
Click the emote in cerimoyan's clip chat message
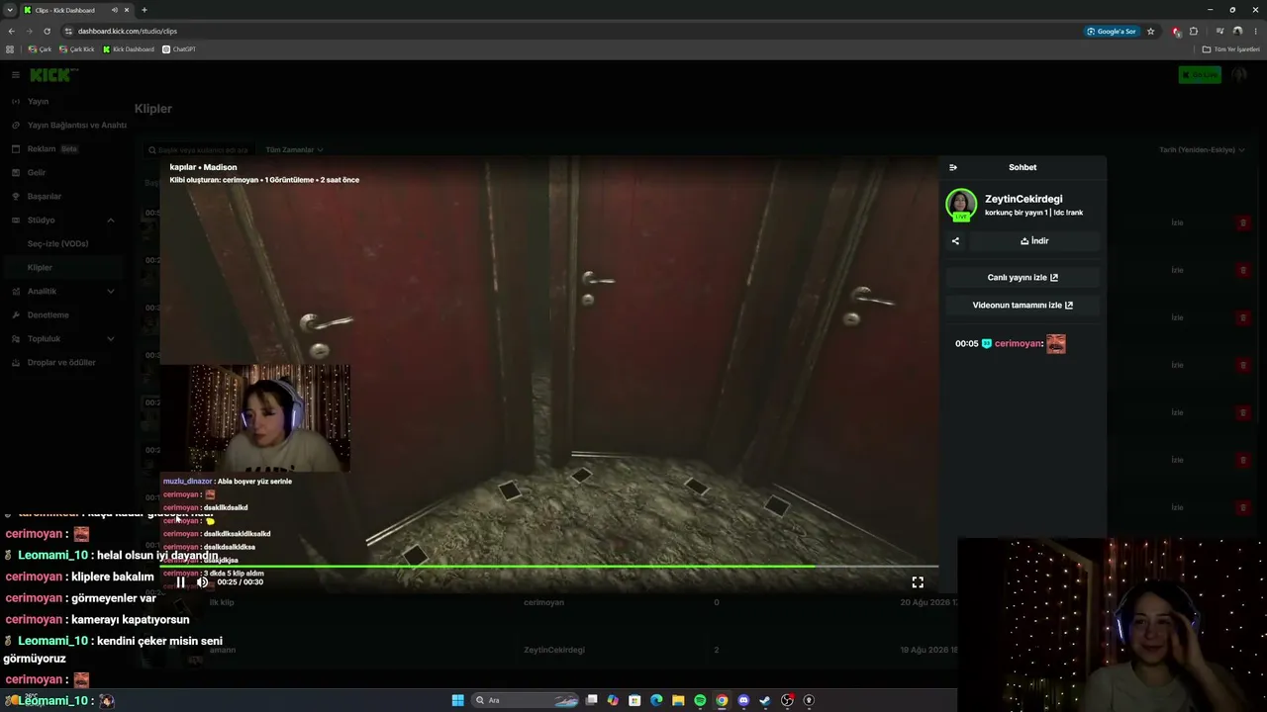point(1056,343)
